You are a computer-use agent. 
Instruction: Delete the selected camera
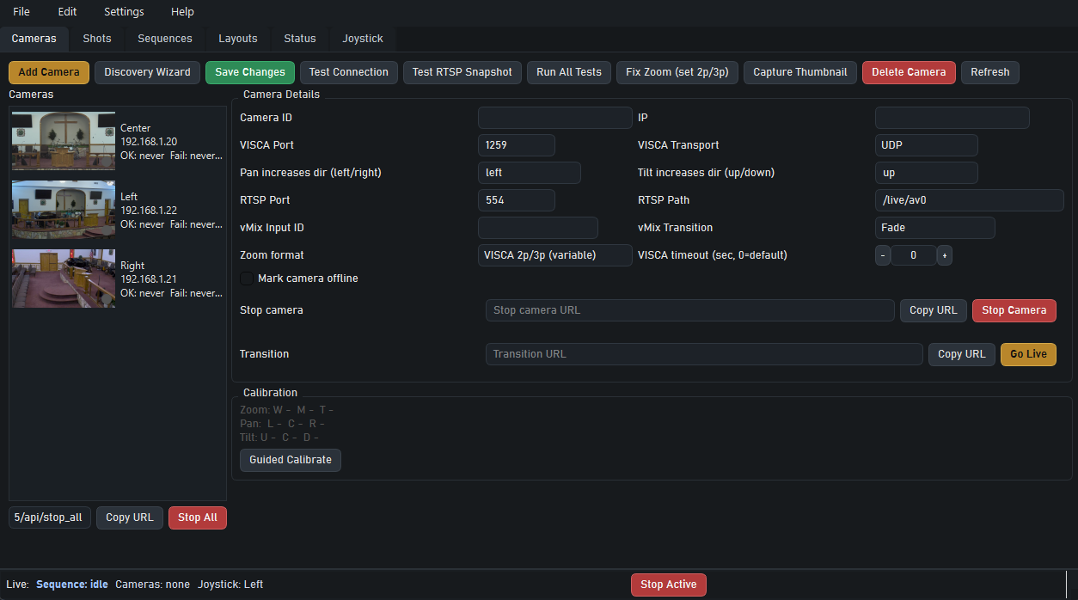909,72
